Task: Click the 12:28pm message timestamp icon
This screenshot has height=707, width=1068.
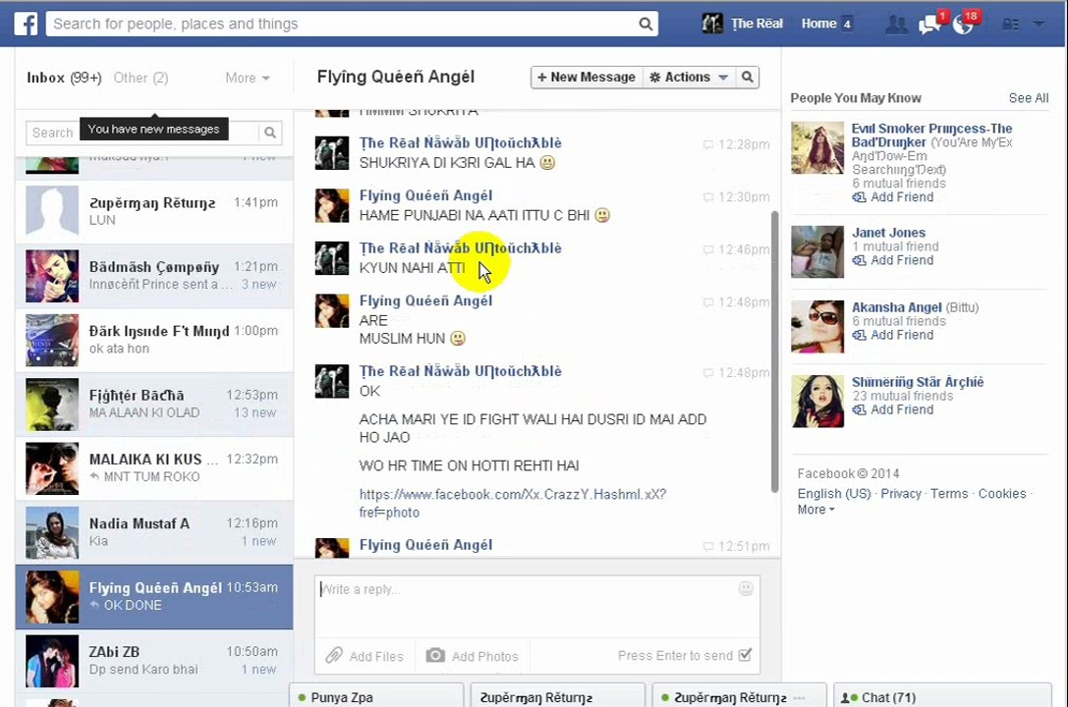Action: (x=708, y=144)
